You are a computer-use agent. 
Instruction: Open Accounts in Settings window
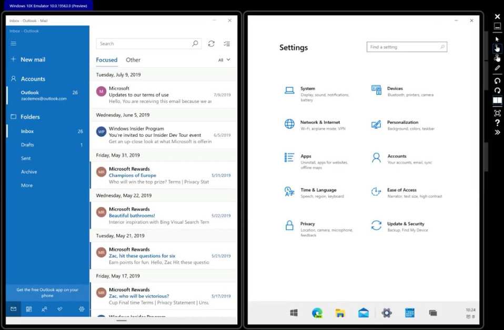click(402, 158)
